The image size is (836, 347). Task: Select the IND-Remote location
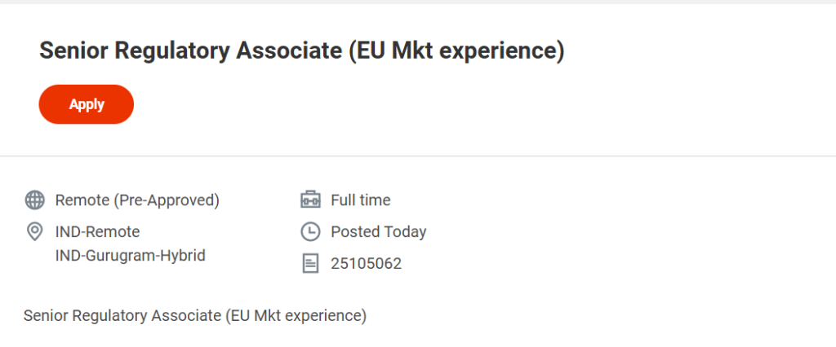point(97,232)
